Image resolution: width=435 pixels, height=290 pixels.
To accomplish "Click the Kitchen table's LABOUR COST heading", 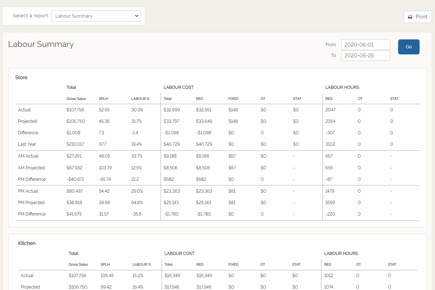I will [179, 253].
